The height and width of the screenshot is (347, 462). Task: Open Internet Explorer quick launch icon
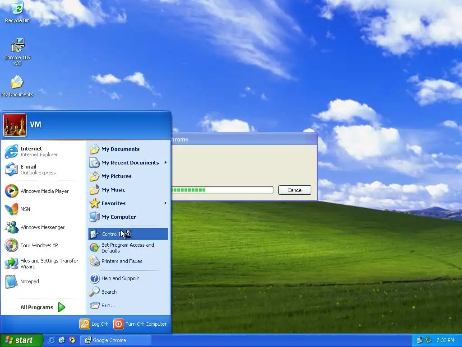(51, 340)
